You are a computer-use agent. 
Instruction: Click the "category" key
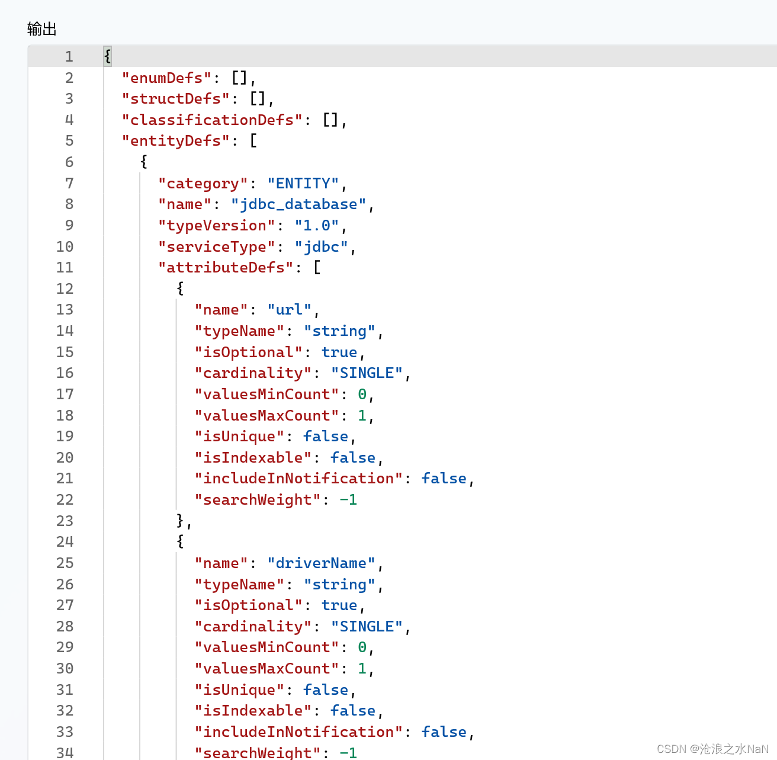(x=203, y=183)
